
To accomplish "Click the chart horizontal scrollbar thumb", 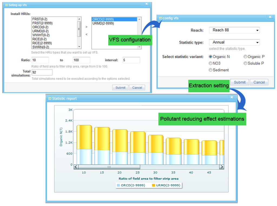I will (109, 167).
